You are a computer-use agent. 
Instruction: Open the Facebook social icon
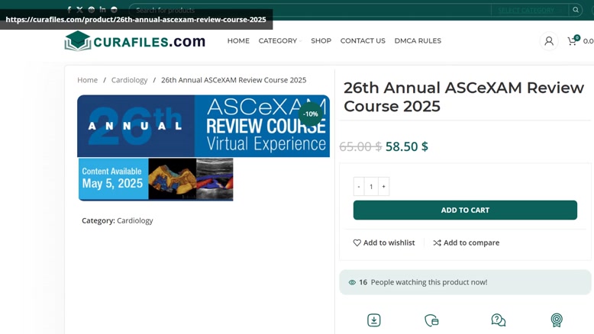[69, 9]
